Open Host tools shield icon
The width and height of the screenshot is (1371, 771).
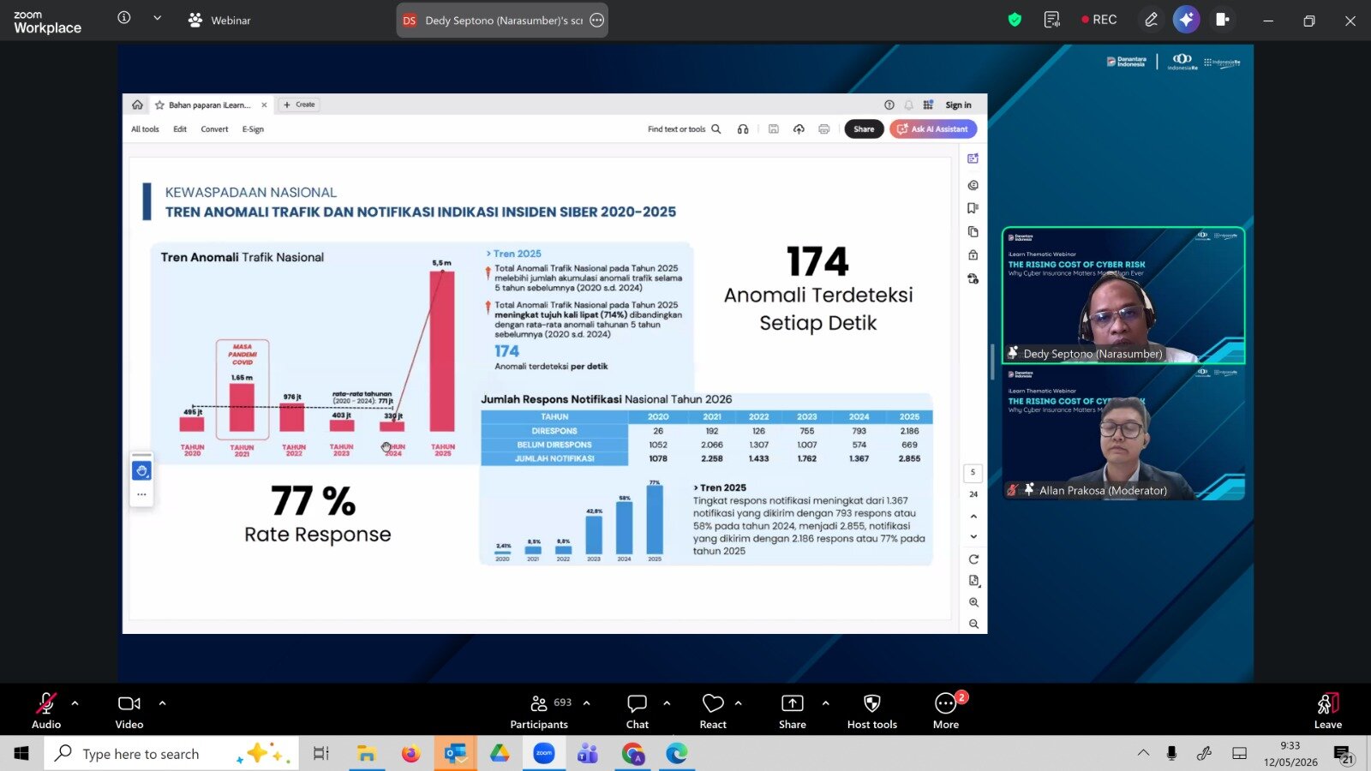point(872,712)
